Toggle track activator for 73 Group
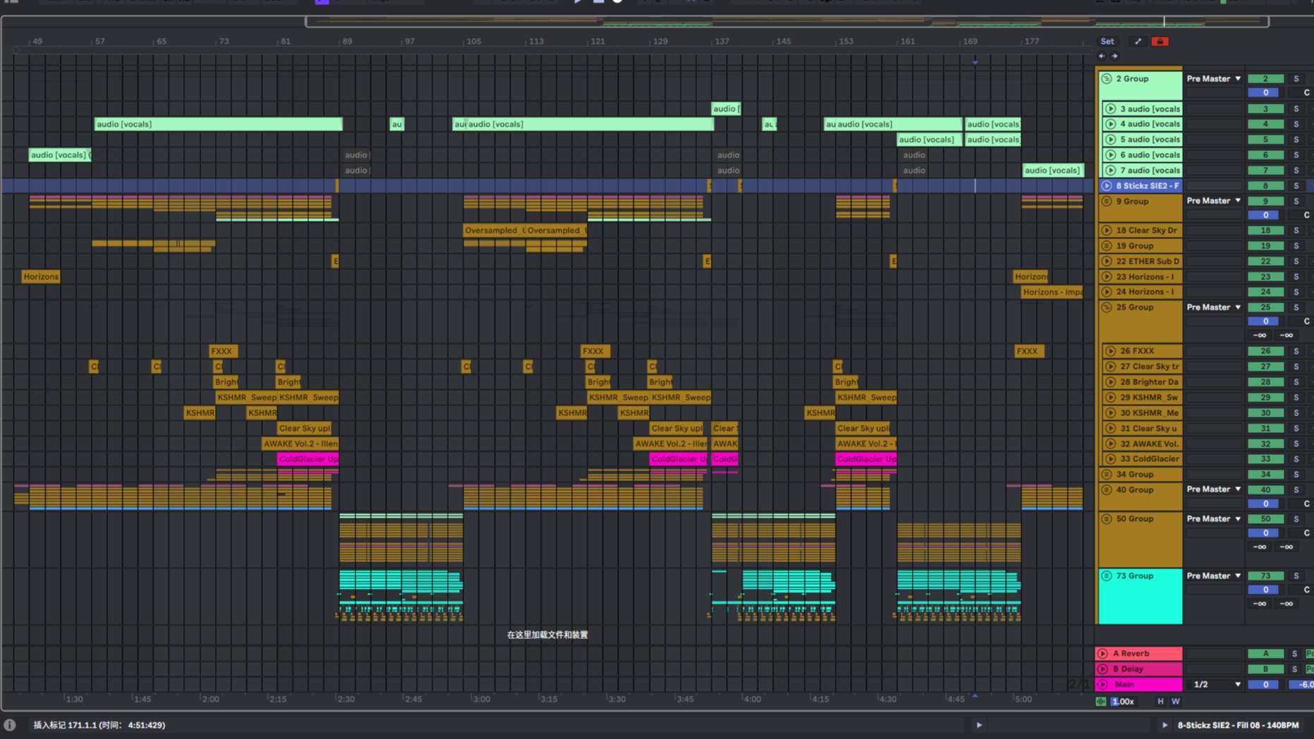This screenshot has height=739, width=1314. (1265, 576)
